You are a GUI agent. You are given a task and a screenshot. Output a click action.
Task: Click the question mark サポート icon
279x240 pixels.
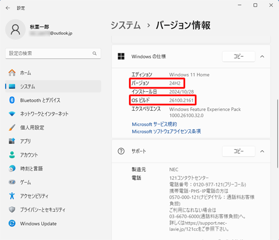tap(121, 151)
